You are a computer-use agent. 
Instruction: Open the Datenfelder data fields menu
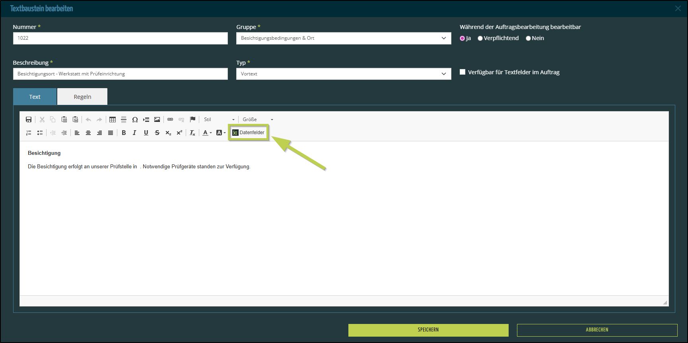click(249, 133)
